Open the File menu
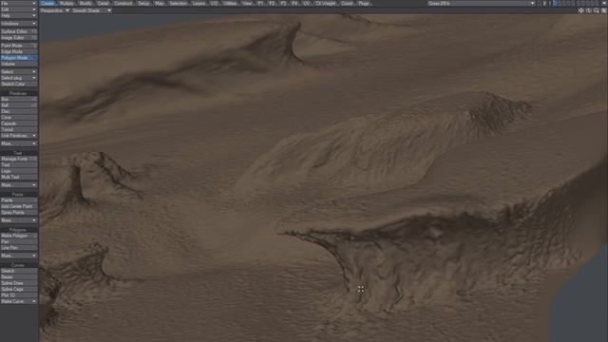The width and height of the screenshot is (608, 342). (19, 3)
